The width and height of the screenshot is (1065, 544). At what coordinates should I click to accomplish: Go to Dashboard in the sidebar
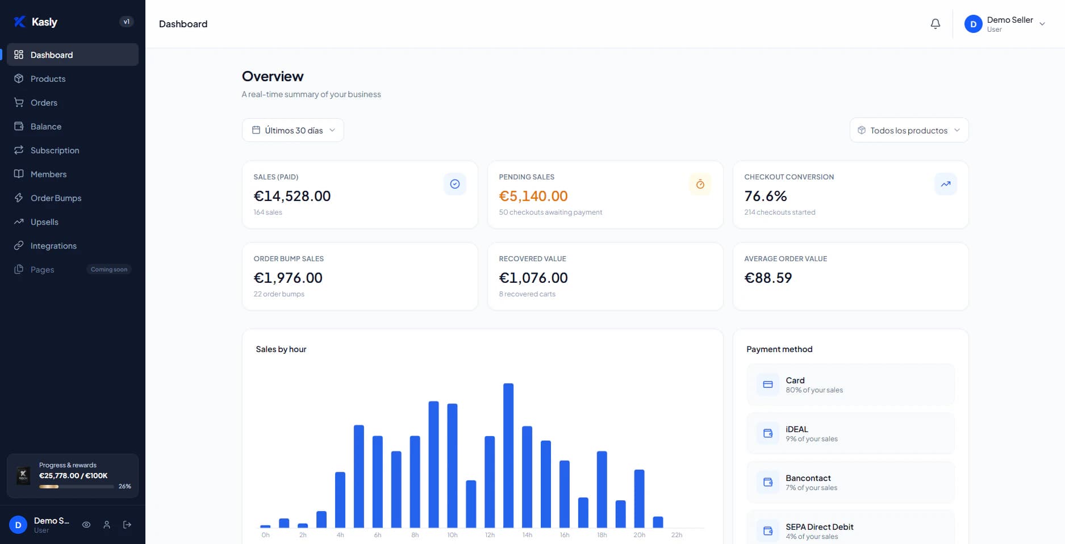pyautogui.click(x=73, y=55)
